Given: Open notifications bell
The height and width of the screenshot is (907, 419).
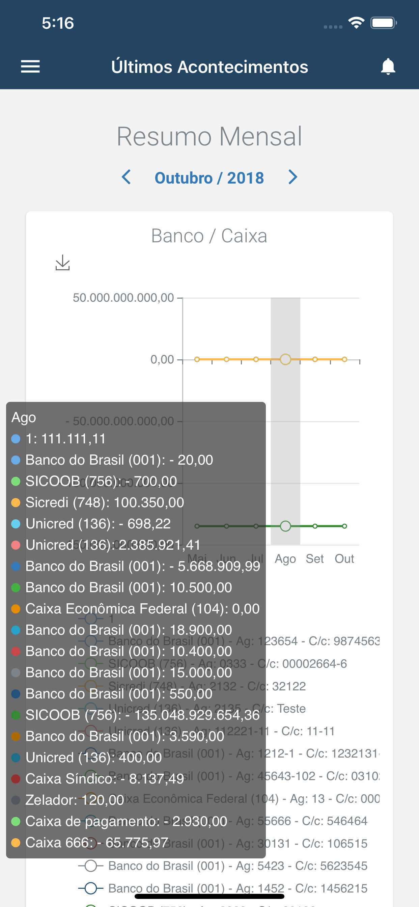Looking at the screenshot, I should [388, 66].
